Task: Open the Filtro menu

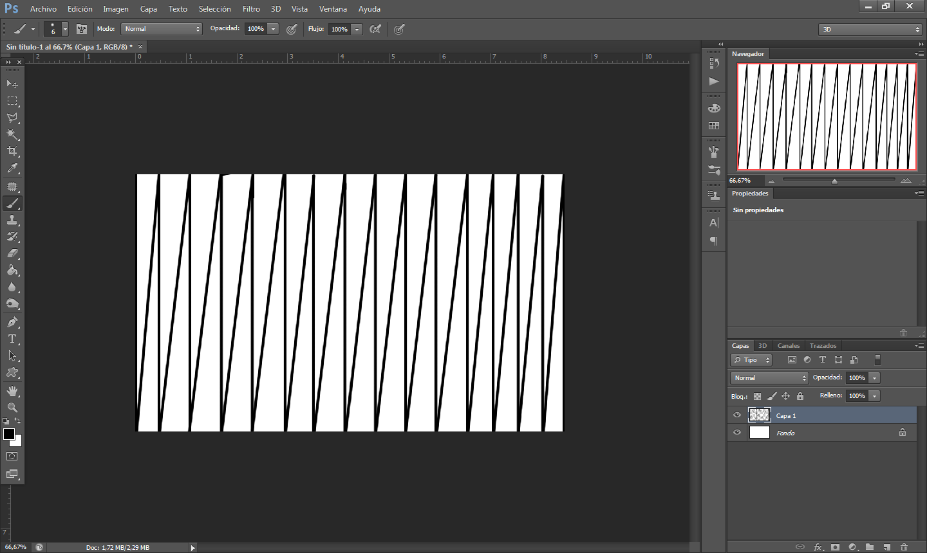Action: point(251,9)
